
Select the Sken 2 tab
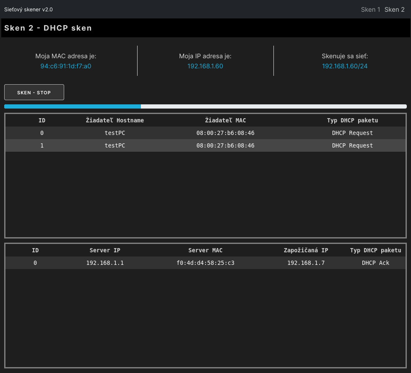[x=394, y=9]
